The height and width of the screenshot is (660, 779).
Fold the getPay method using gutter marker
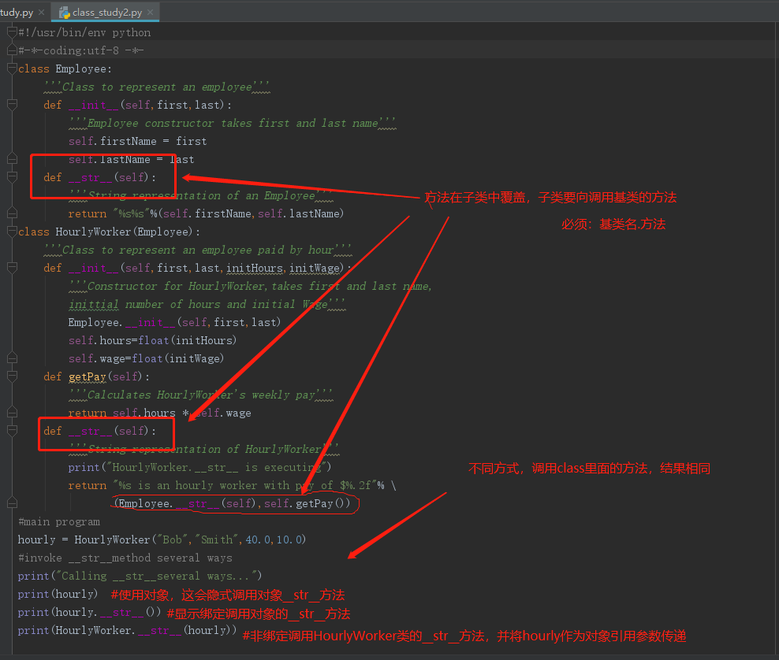13,376
